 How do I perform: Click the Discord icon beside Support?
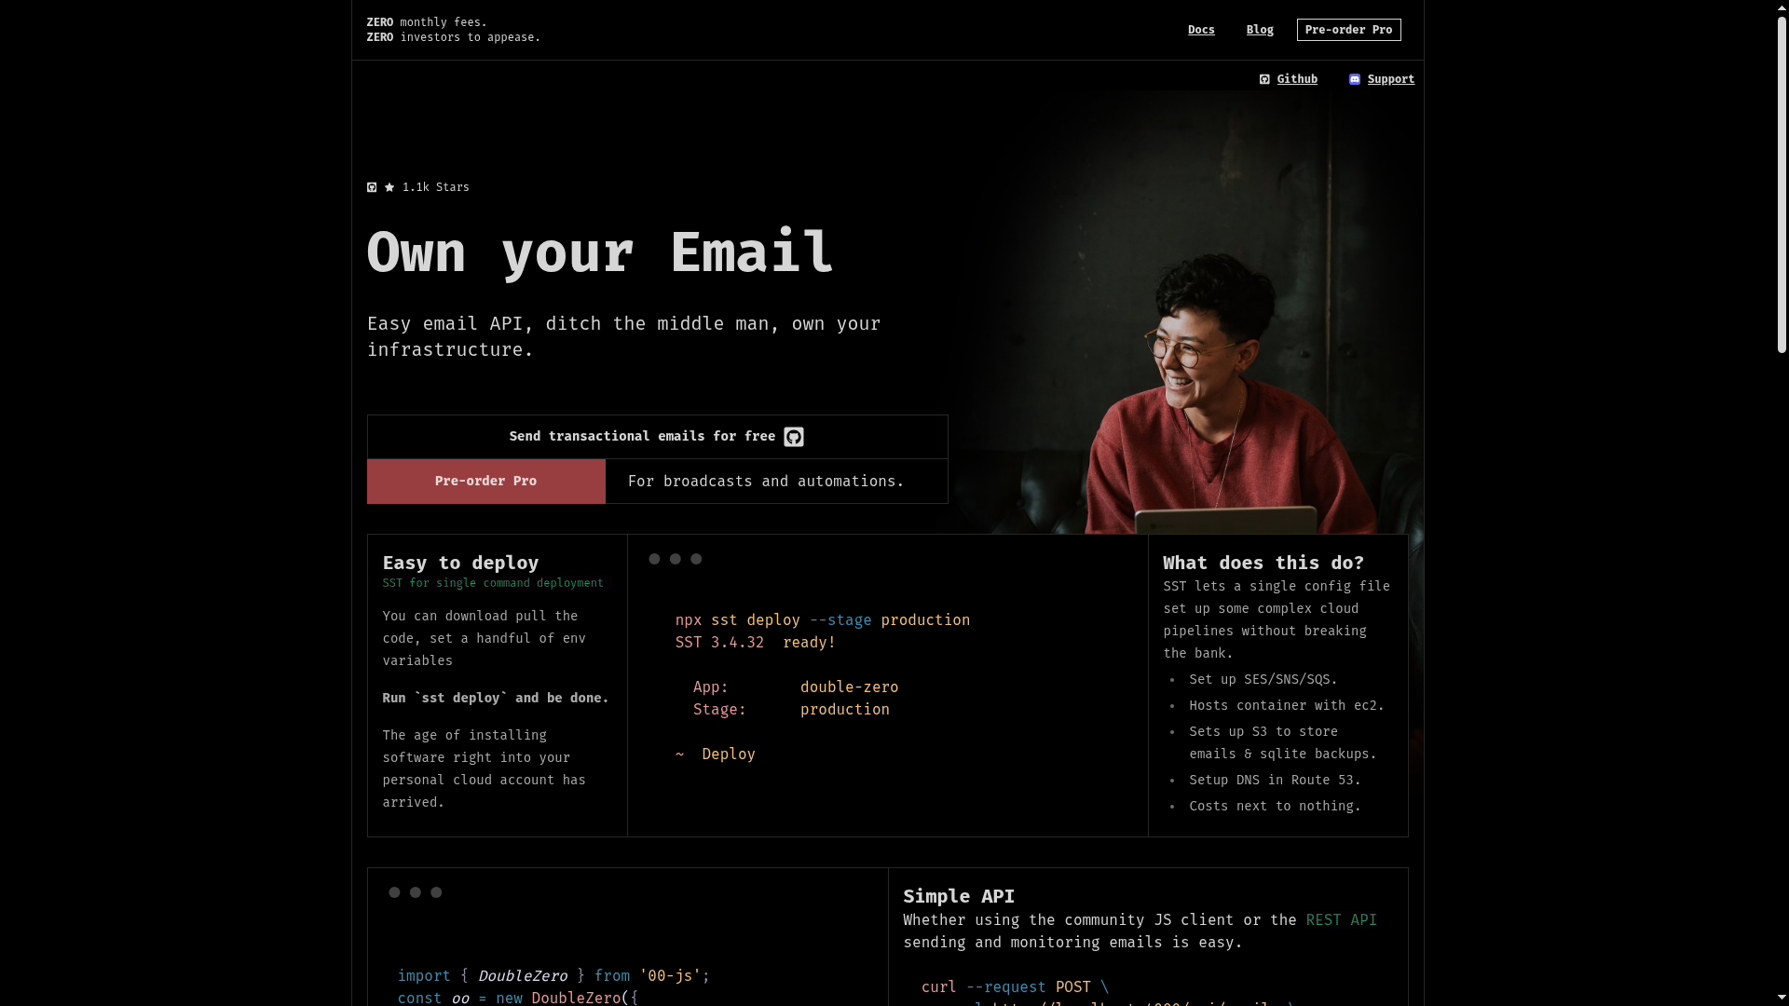coord(1355,79)
